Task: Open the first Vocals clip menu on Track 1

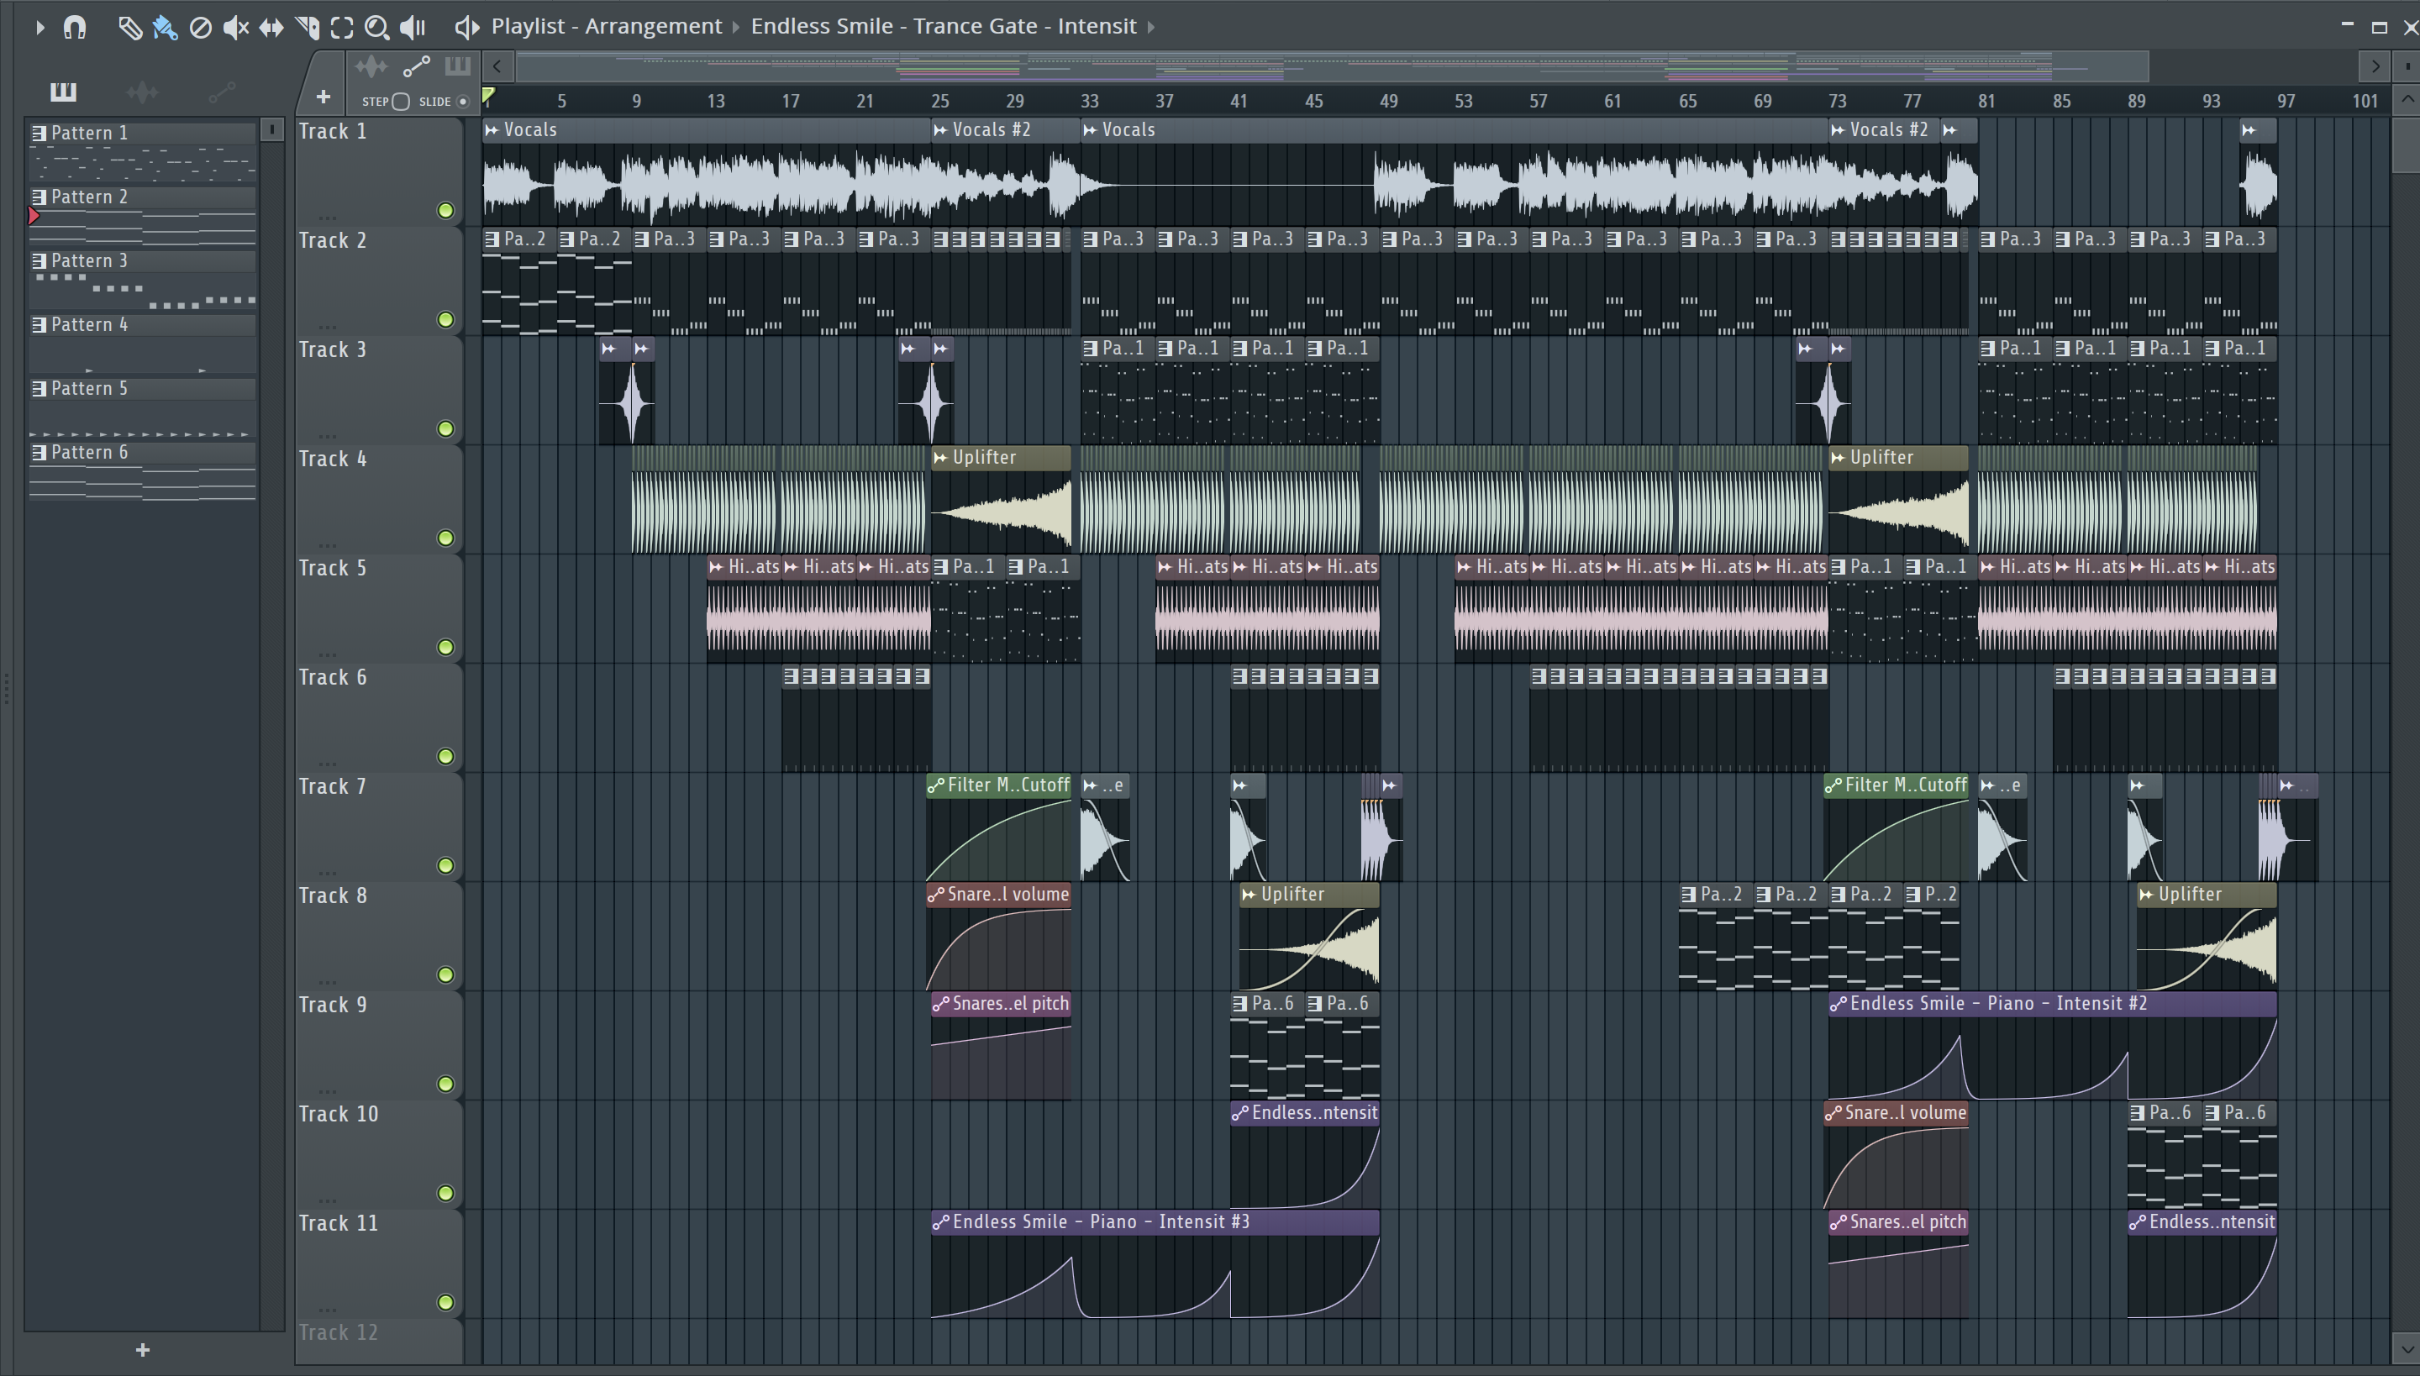Action: 492,130
